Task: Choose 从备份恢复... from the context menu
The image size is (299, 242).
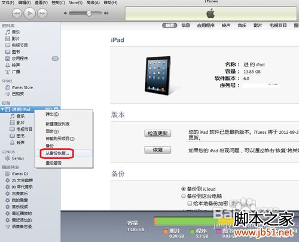Action: pyautogui.click(x=64, y=154)
